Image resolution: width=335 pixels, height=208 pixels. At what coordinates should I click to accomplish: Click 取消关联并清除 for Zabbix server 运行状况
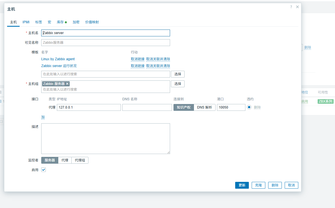[158, 66]
